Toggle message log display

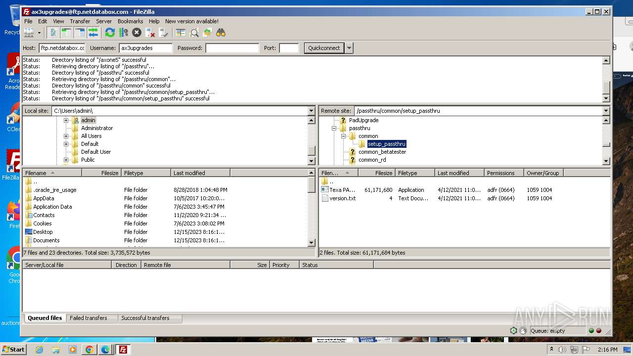point(53,33)
